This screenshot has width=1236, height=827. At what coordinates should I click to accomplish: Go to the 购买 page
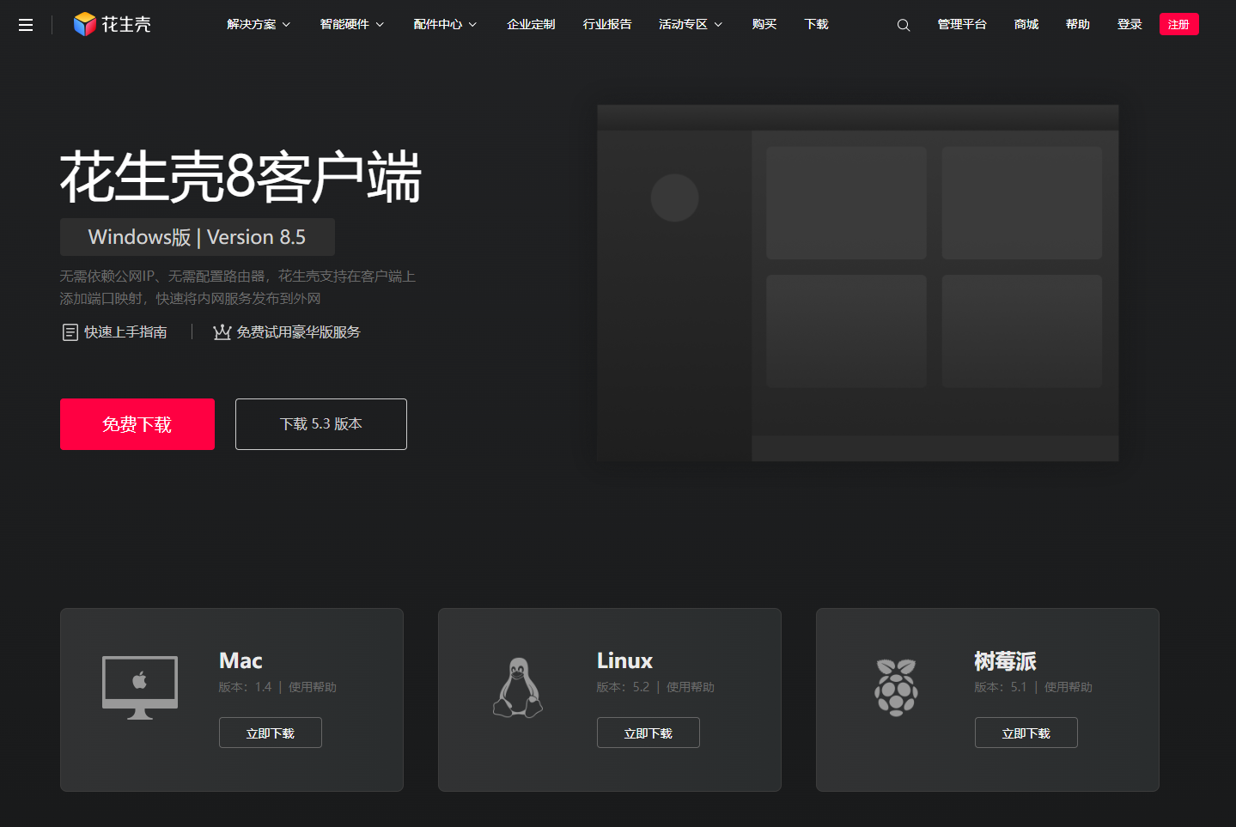(764, 24)
